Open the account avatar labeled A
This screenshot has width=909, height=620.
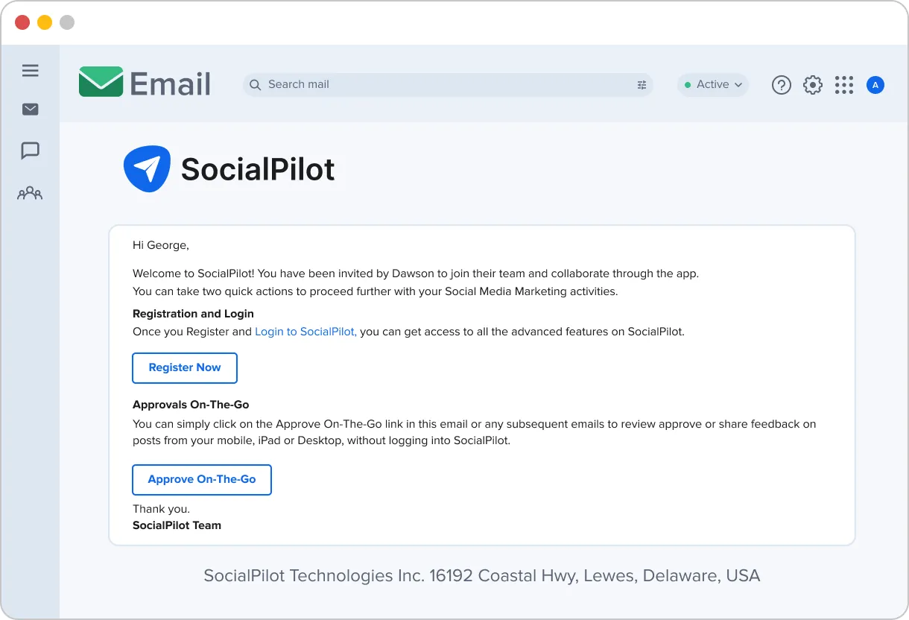pos(875,85)
